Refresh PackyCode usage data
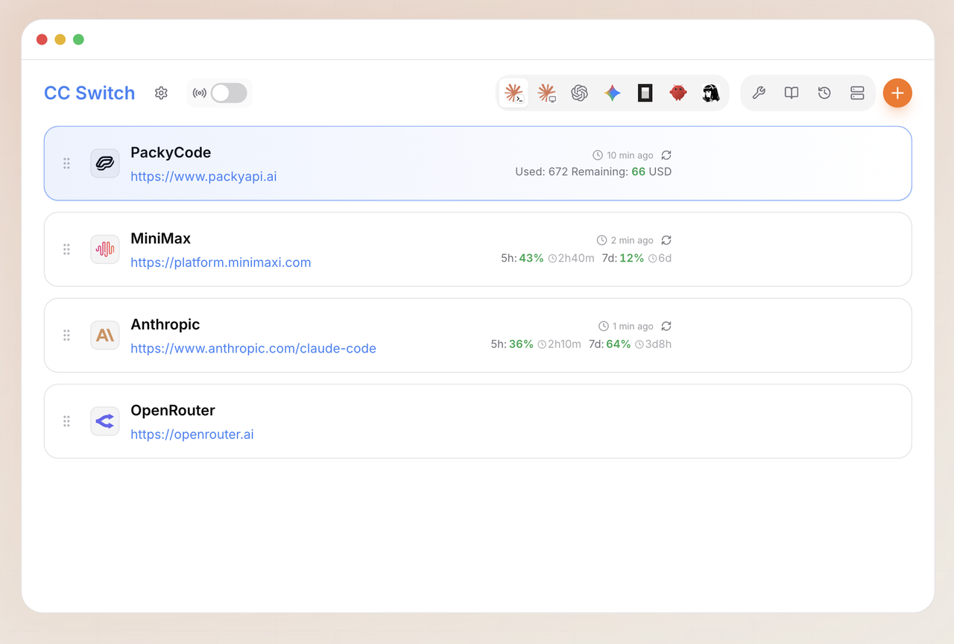The width and height of the screenshot is (954, 644). [x=666, y=155]
